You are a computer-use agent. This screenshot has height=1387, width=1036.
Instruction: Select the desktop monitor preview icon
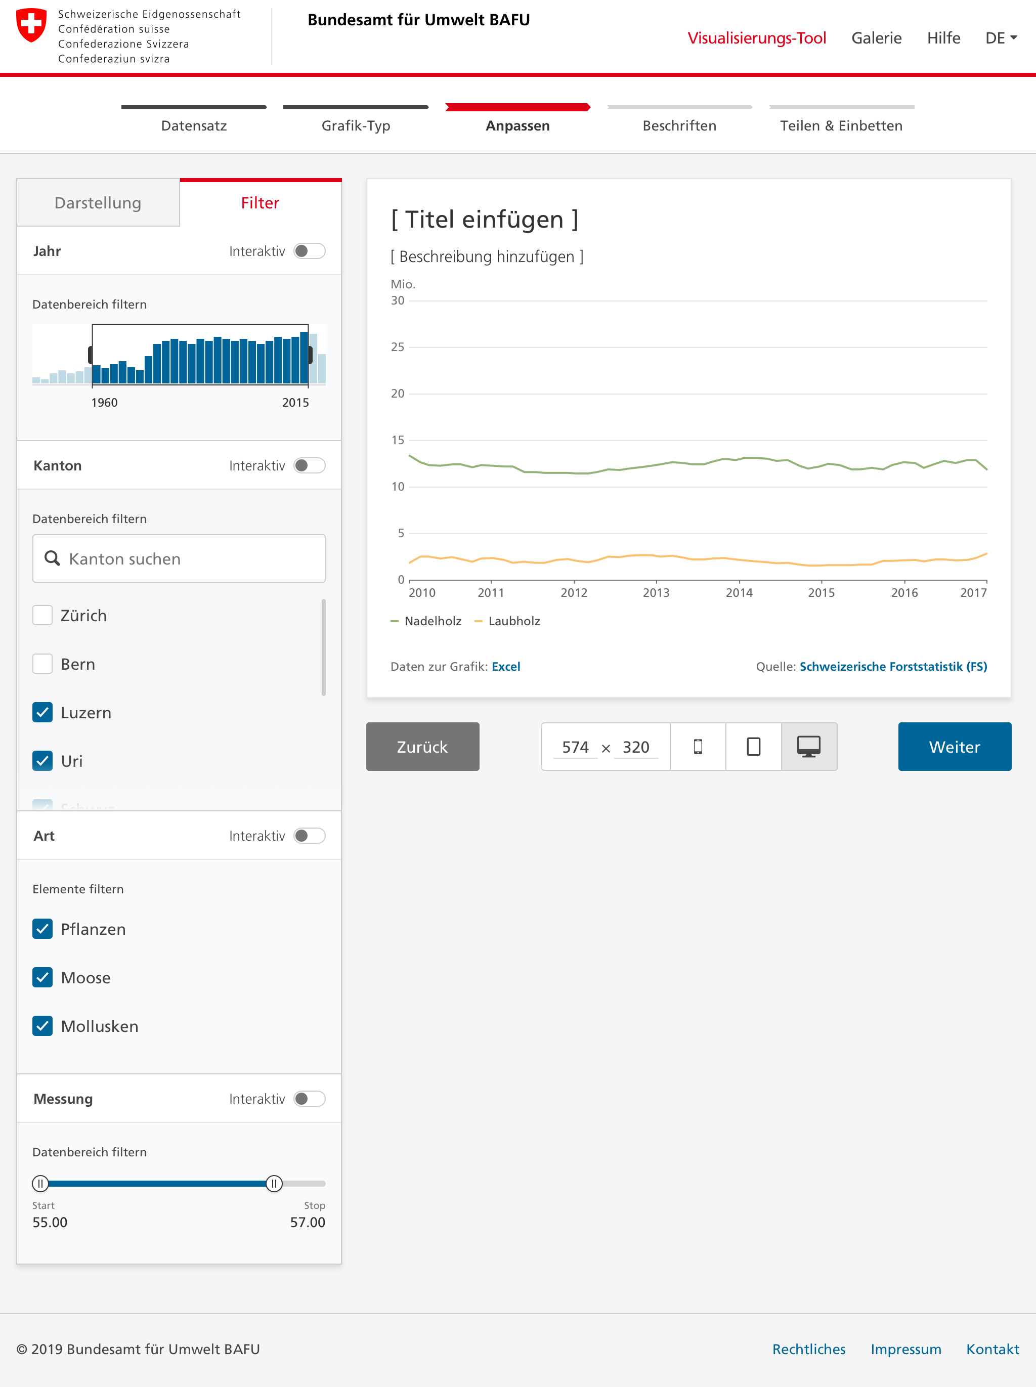(x=808, y=746)
